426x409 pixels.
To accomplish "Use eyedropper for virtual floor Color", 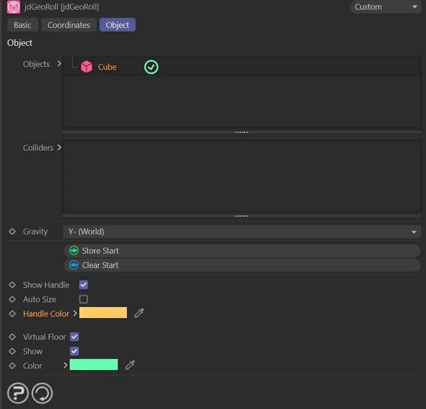I will coord(130,366).
